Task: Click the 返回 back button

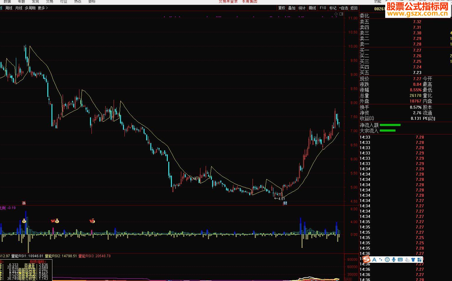Action: [354, 8]
